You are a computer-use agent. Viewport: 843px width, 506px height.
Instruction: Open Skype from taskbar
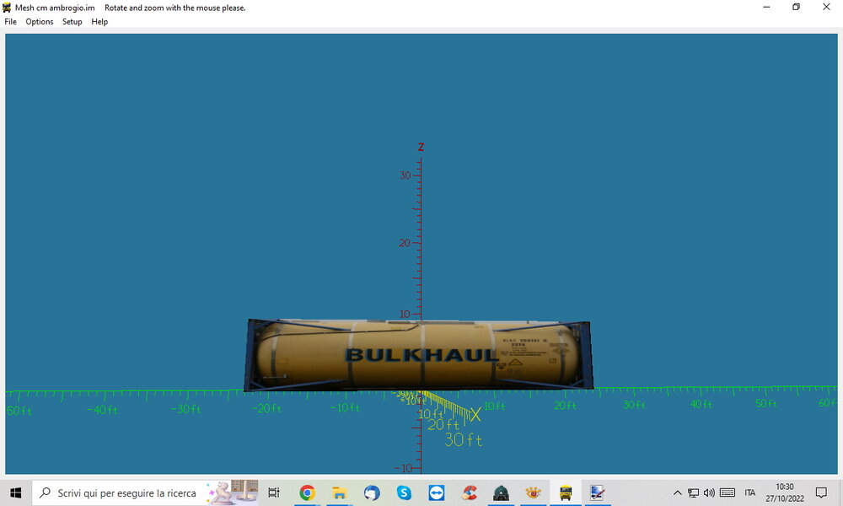pyautogui.click(x=404, y=493)
